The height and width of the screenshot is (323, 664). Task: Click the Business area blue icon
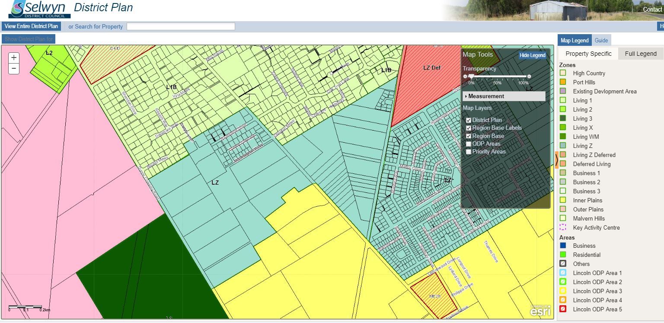[563, 246]
